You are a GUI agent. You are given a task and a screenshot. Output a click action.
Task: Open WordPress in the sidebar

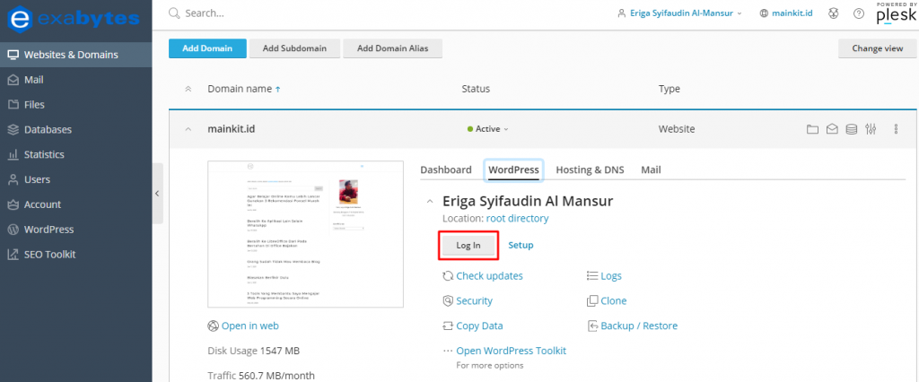(x=75, y=230)
